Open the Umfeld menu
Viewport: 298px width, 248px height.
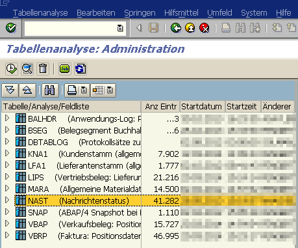coord(219,13)
